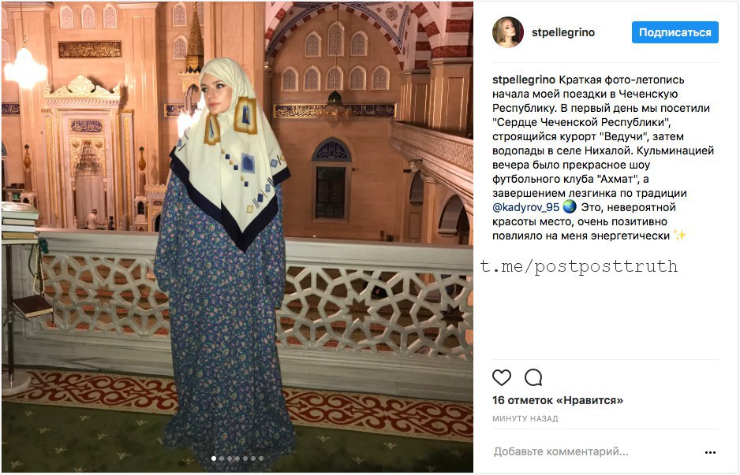
Task: Jump to the fifth carousel photo dot
Action: click(245, 458)
